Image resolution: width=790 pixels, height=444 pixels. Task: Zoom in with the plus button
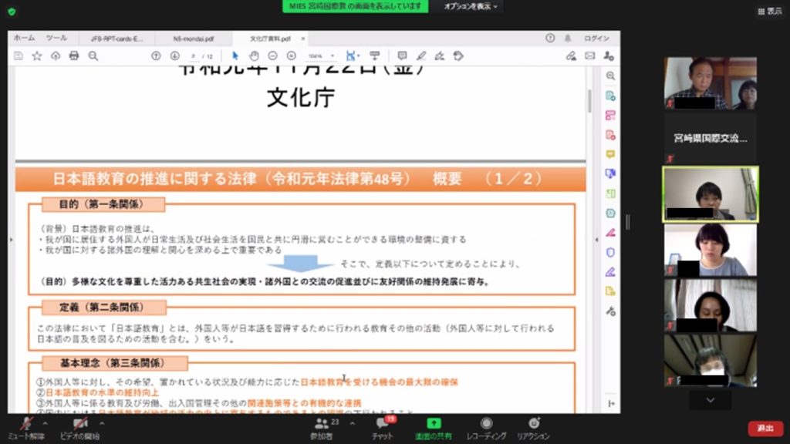(x=291, y=55)
